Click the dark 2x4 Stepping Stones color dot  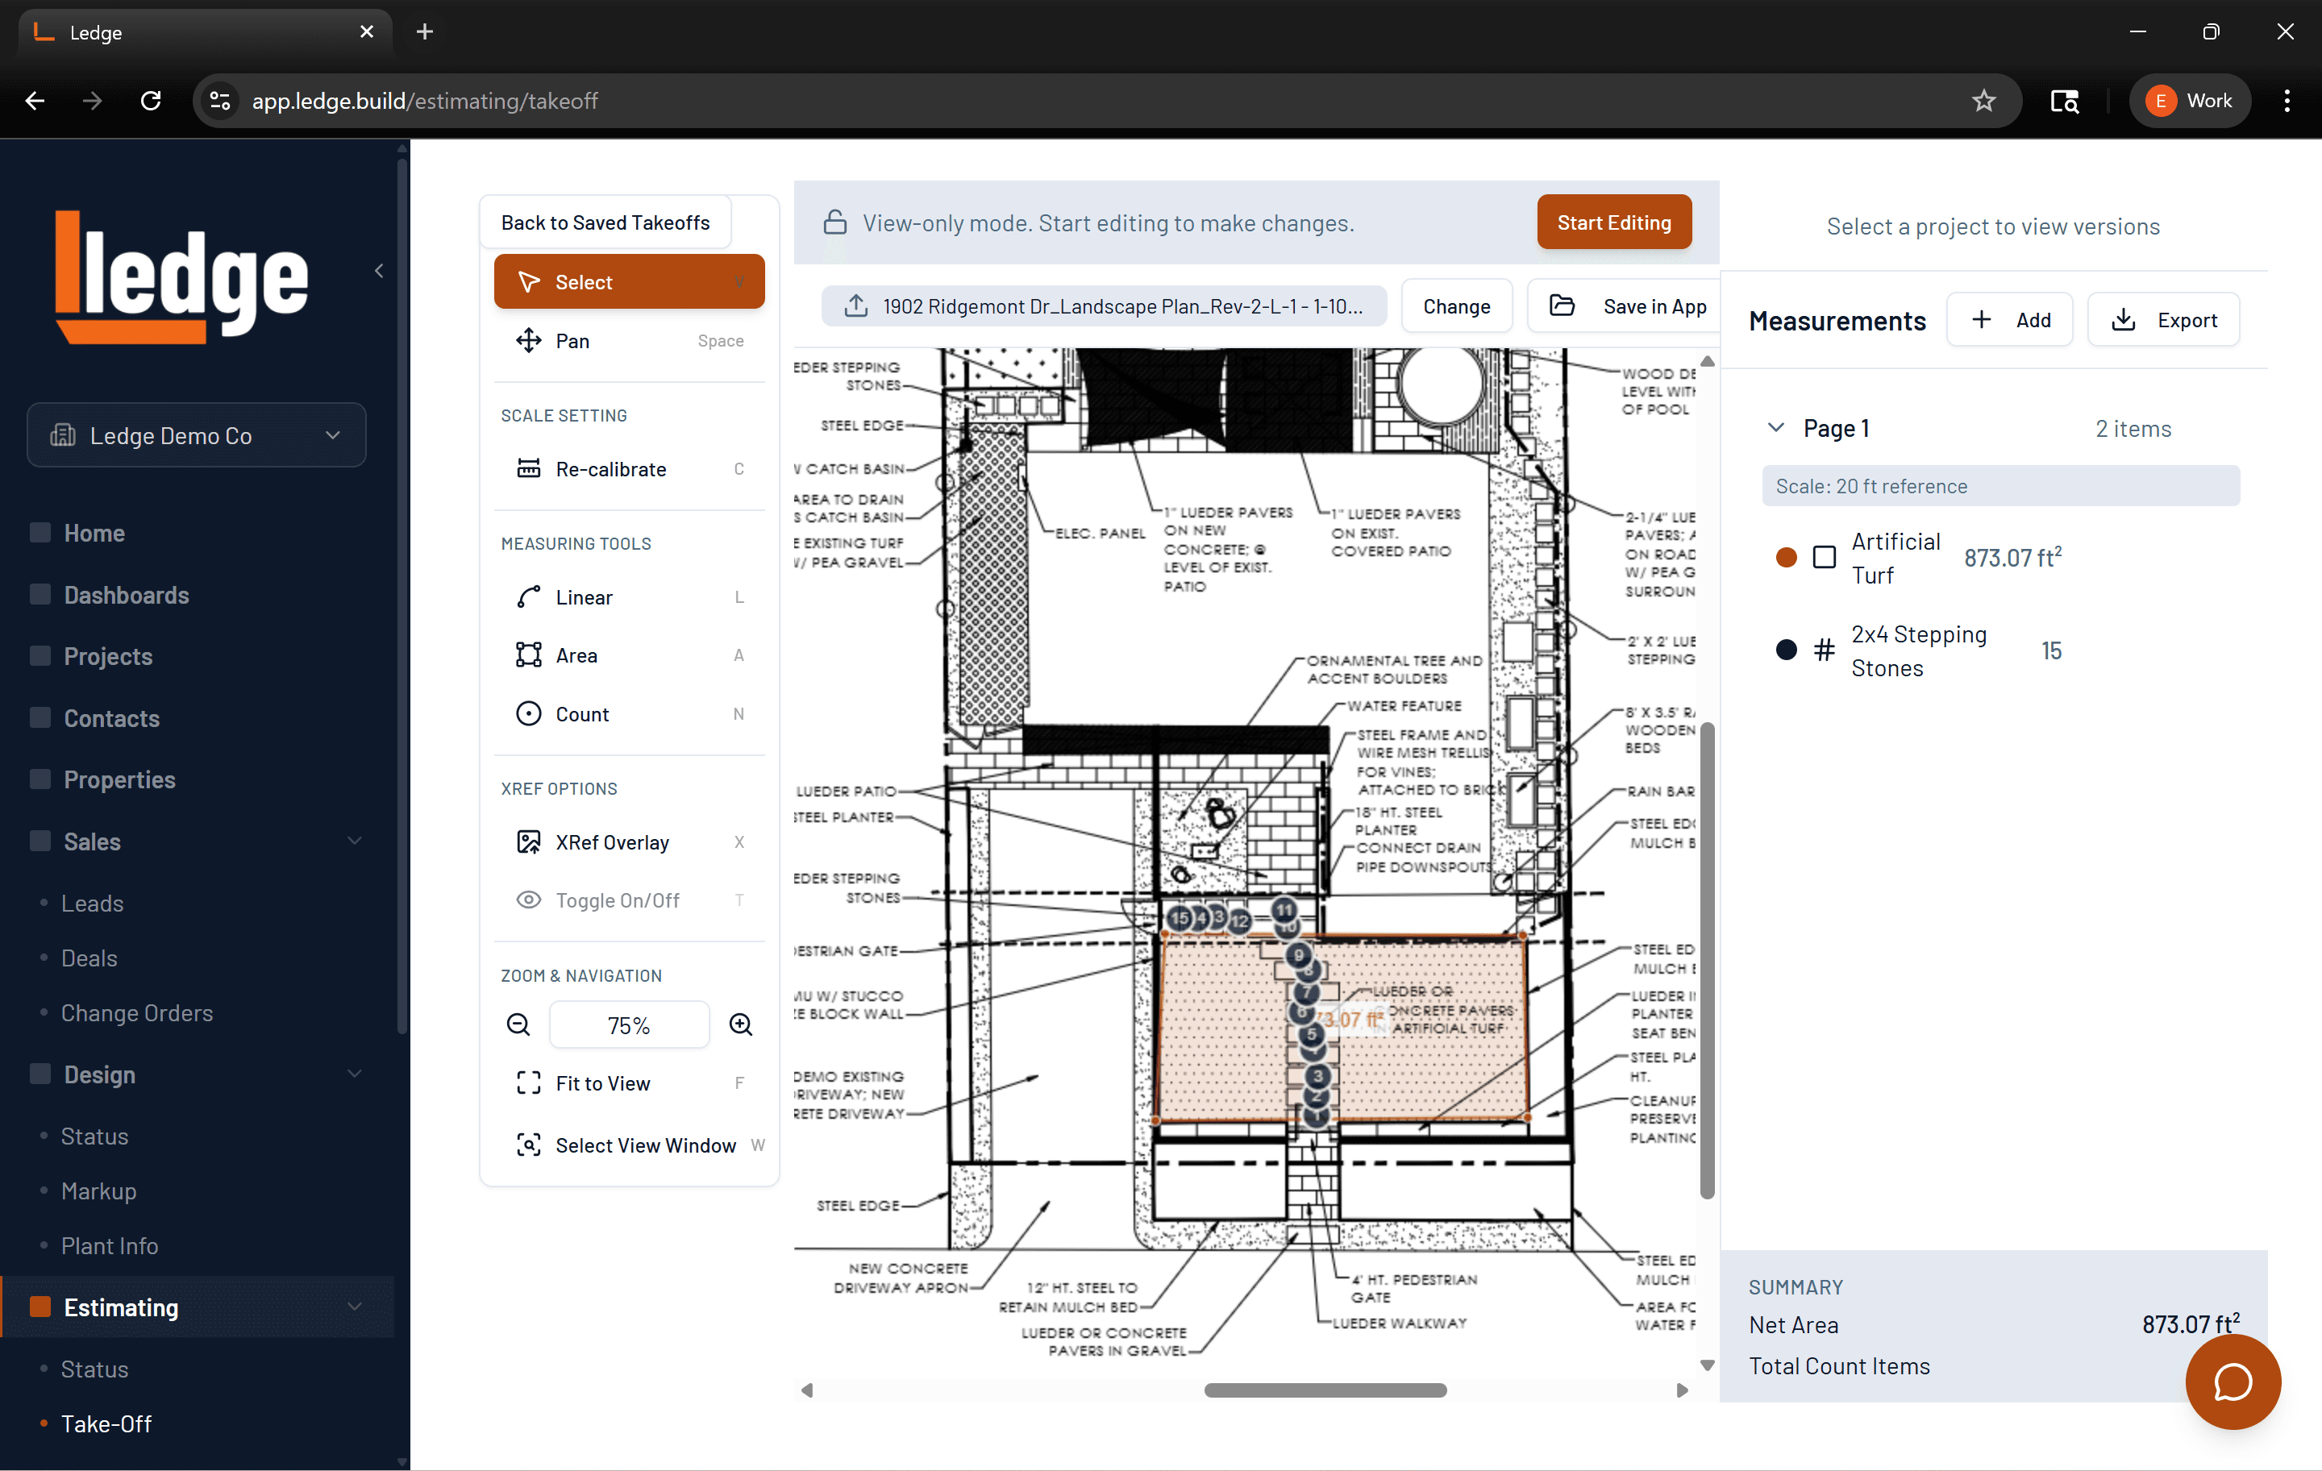(x=1786, y=650)
